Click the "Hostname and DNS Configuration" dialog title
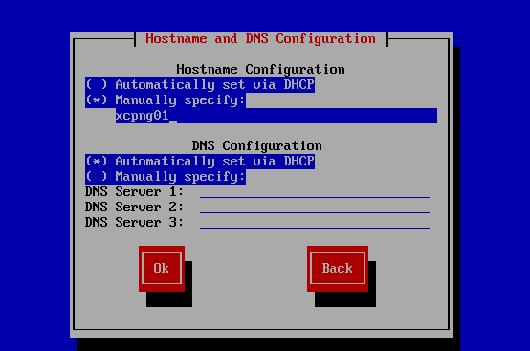Image resolution: width=530 pixels, height=351 pixels. coord(260,39)
